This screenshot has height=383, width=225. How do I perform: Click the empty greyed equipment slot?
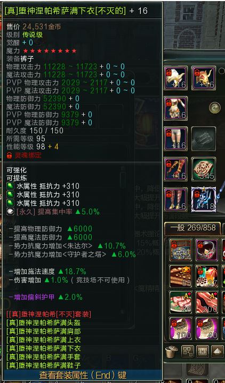click(x=204, y=139)
